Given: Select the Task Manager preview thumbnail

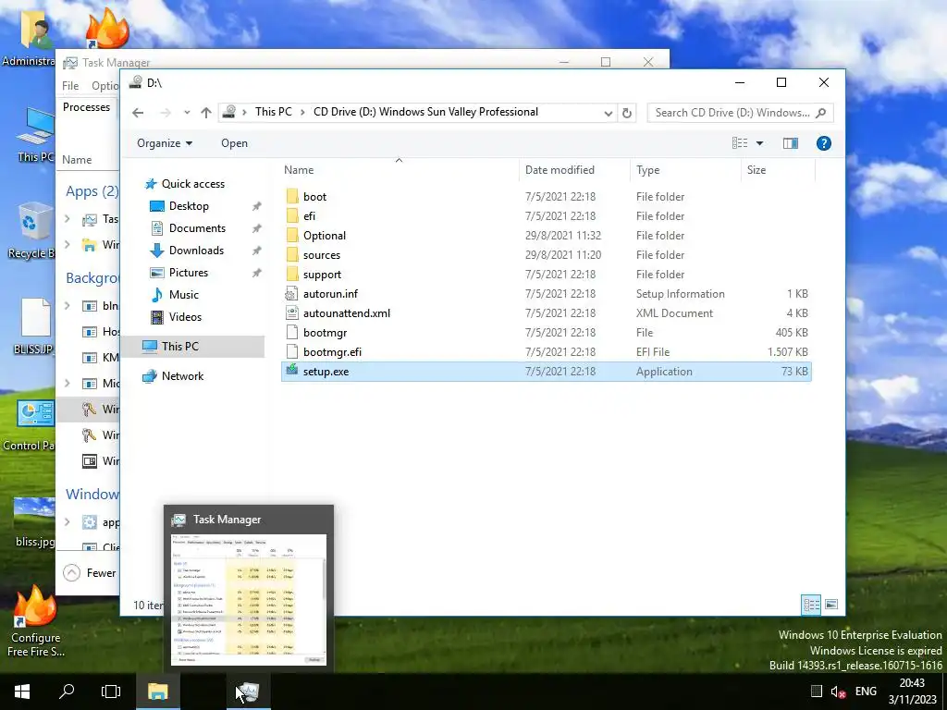Looking at the screenshot, I should pyautogui.click(x=249, y=598).
